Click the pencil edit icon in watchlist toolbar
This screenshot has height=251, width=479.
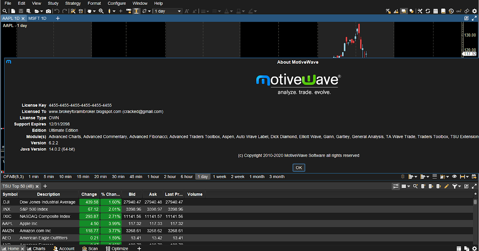446,186
